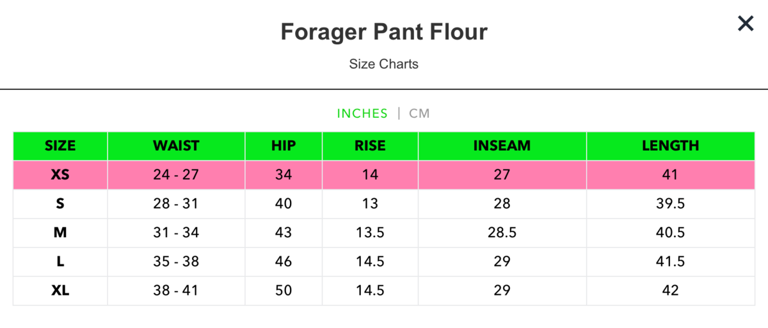This screenshot has height=328, width=768.
Task: Click the S length value 39.5
Action: point(670,204)
